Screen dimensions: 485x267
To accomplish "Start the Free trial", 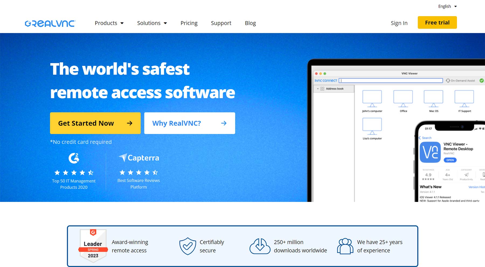I will click(x=437, y=22).
